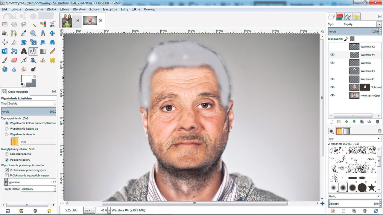Image resolution: width=383 pixels, height=215 pixels.
Task: Select the Clone stamp tool
Action: tap(43, 60)
